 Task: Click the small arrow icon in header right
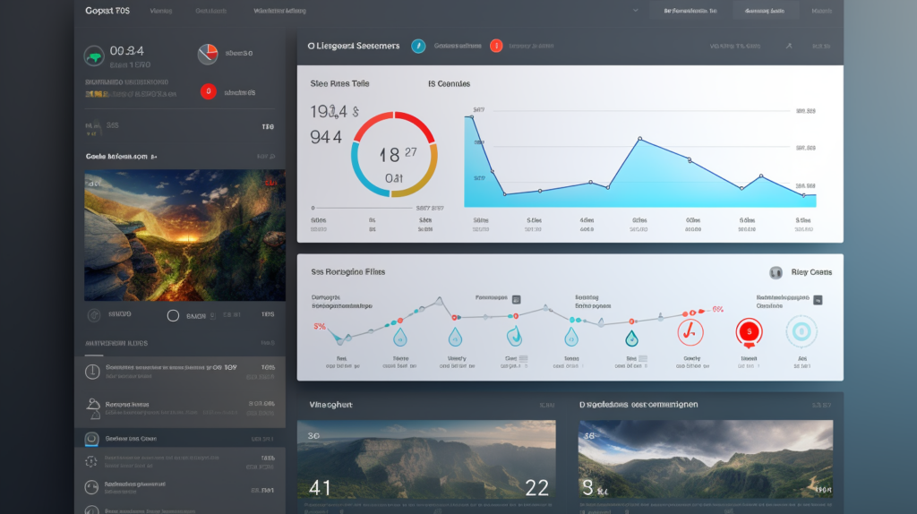click(x=789, y=46)
